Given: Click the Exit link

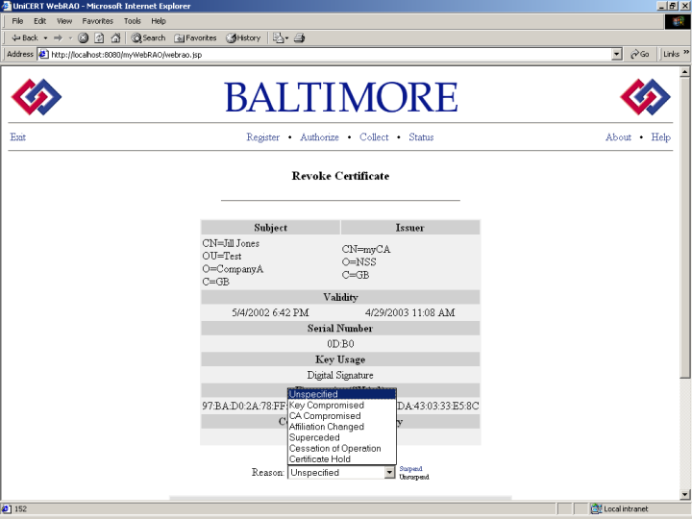Looking at the screenshot, I should (17, 137).
